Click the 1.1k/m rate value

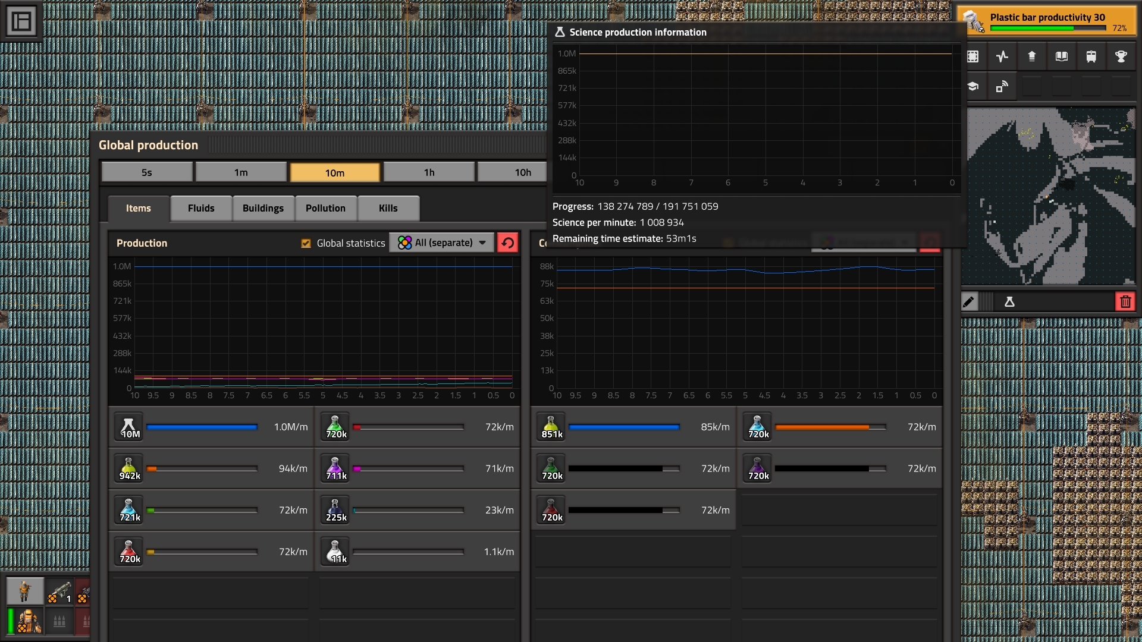coord(499,552)
